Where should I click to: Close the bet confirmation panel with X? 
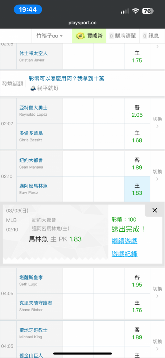155,210
